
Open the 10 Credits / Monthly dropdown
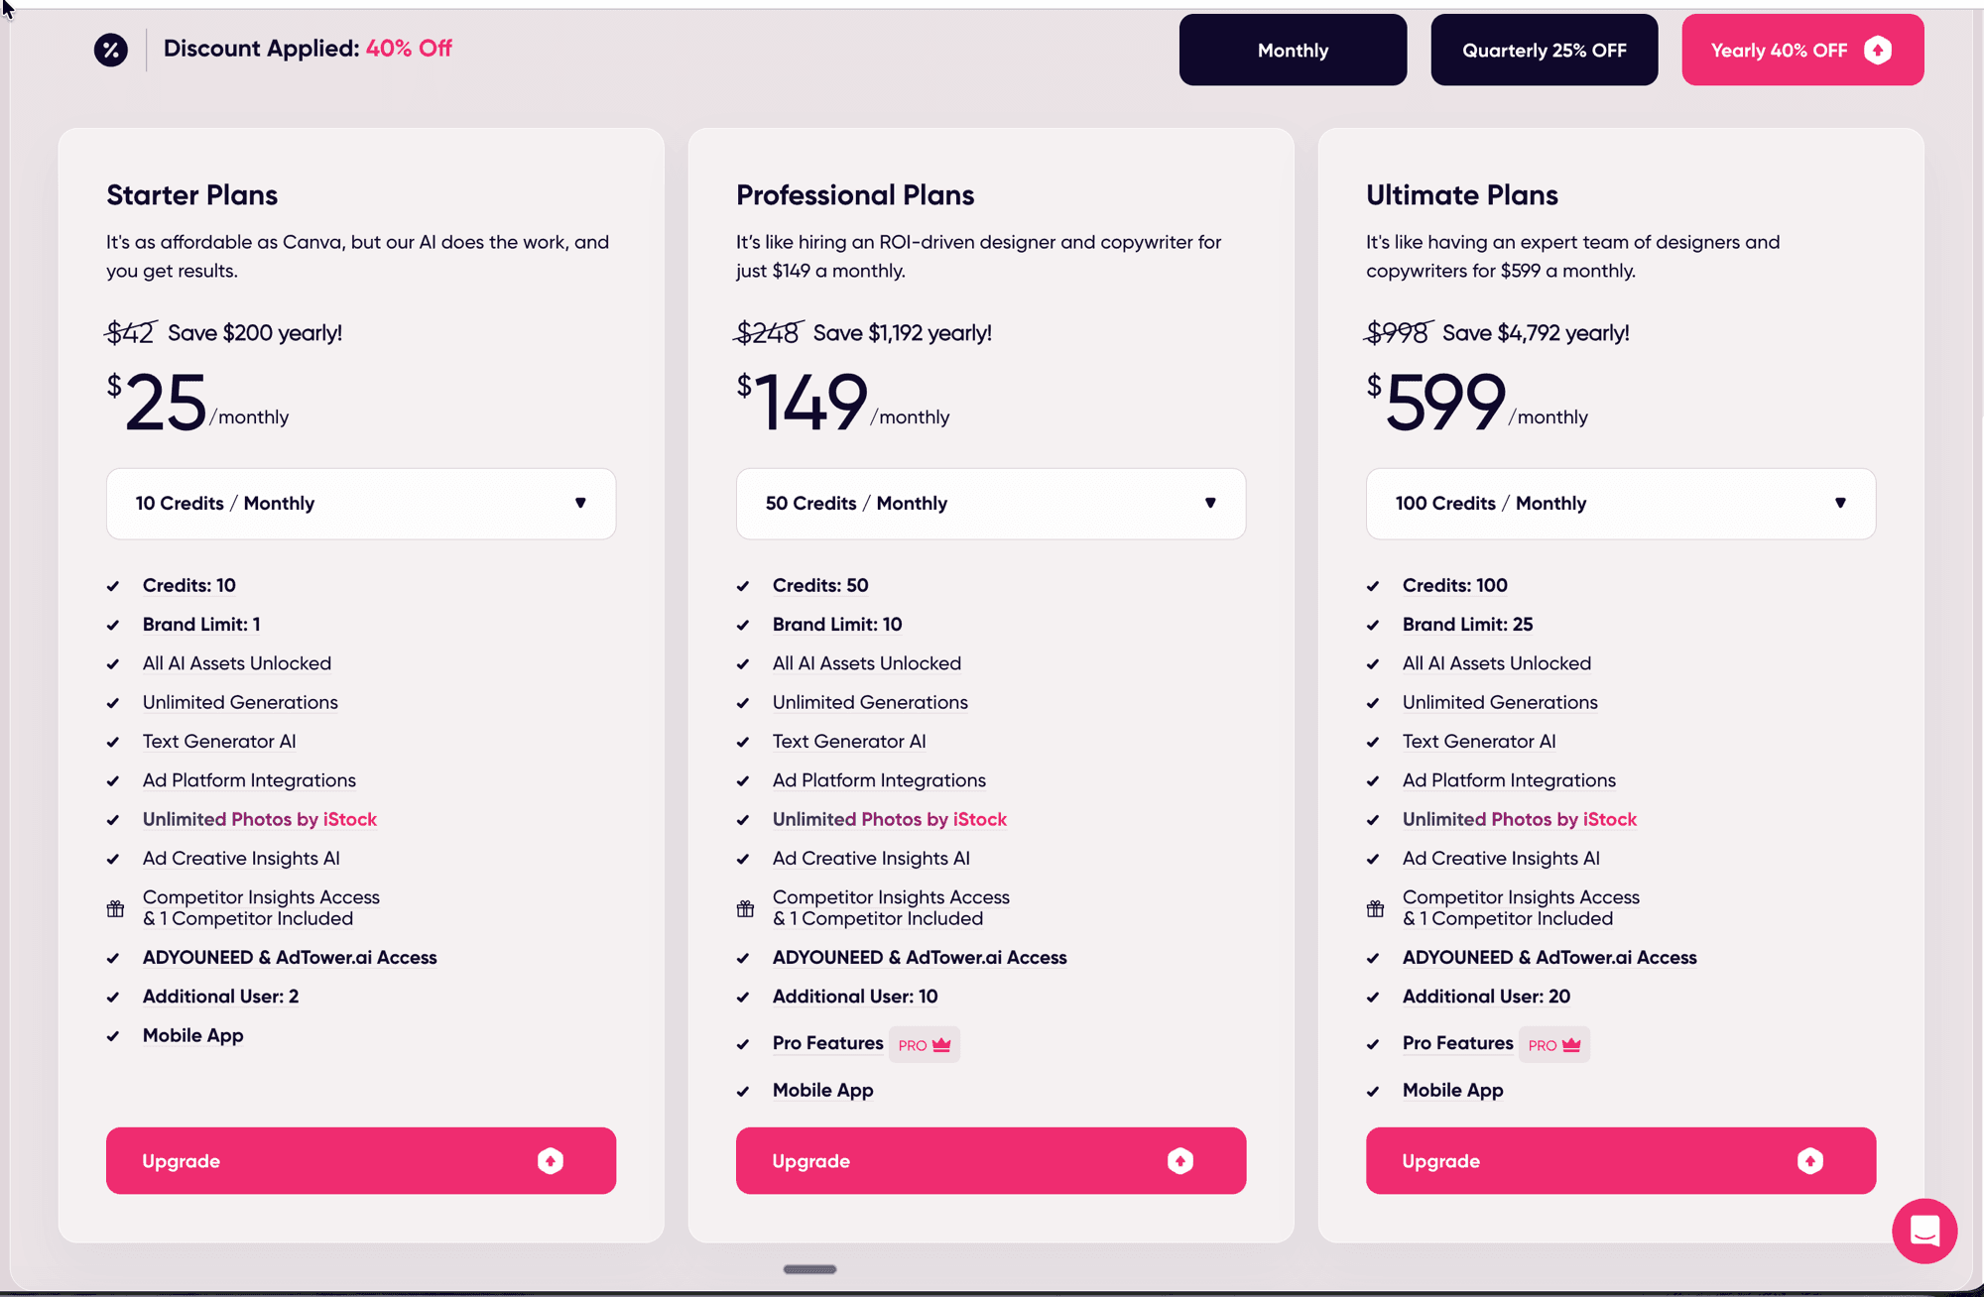(x=360, y=503)
